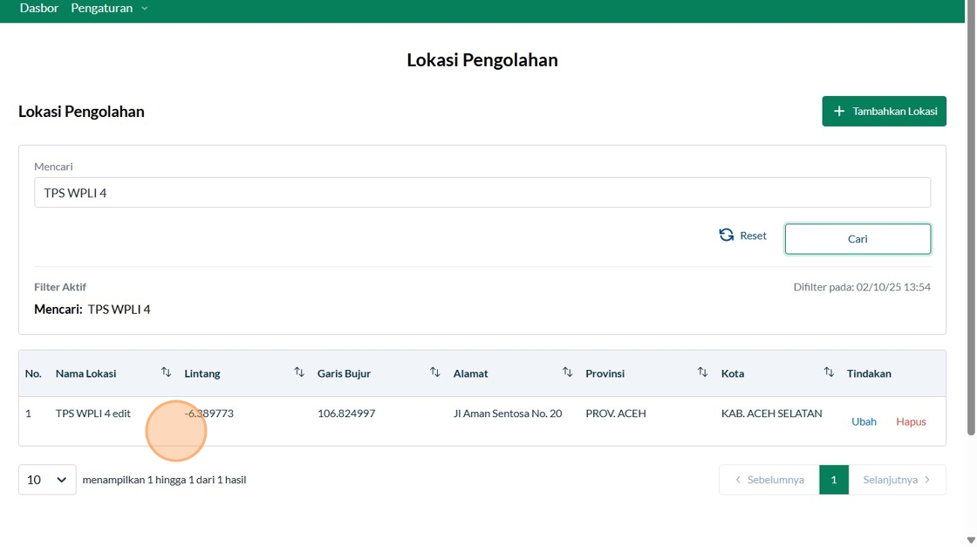
Task: Open the Dasbor menu item
Action: coord(38,8)
